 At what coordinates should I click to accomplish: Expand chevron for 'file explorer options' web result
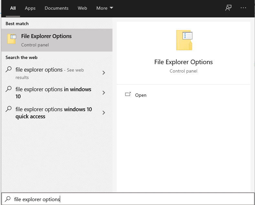click(x=104, y=73)
